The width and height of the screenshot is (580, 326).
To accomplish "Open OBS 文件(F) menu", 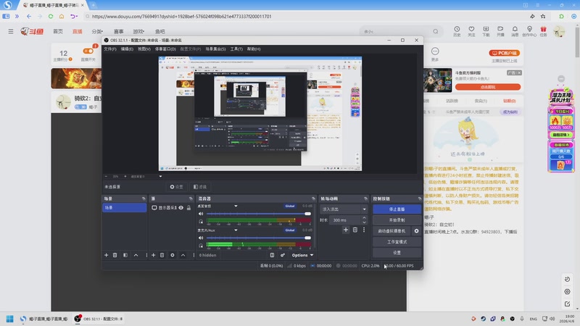I will click(110, 49).
